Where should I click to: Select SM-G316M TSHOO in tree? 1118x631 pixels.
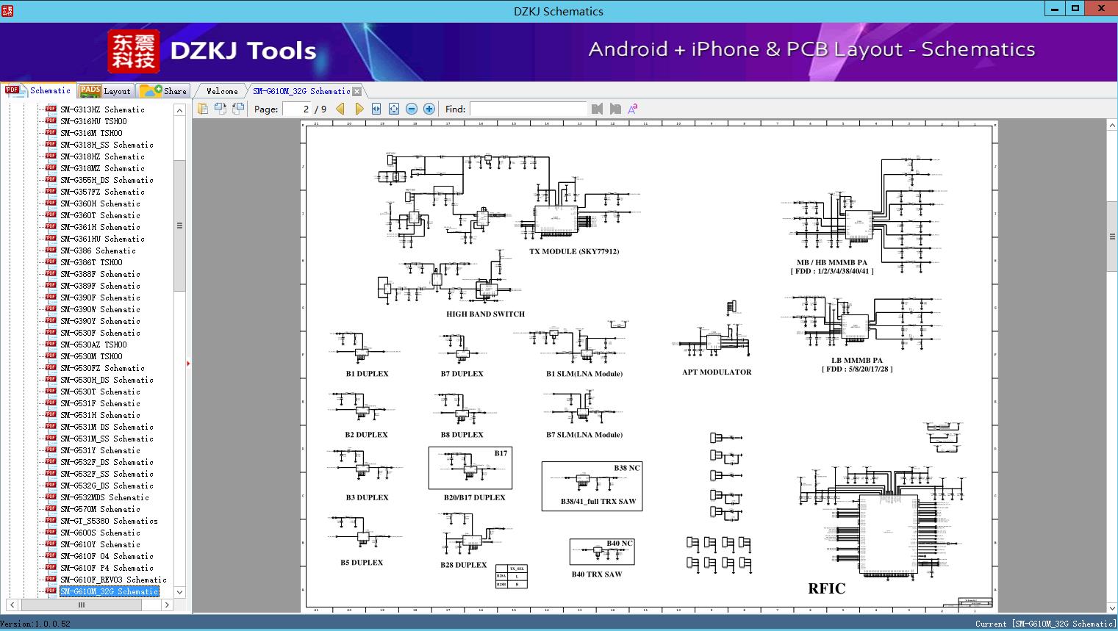coord(91,133)
